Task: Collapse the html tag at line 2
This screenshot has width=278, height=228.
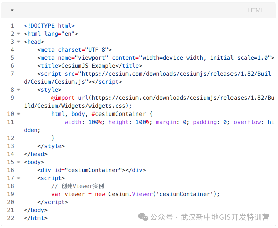Action: (19, 34)
